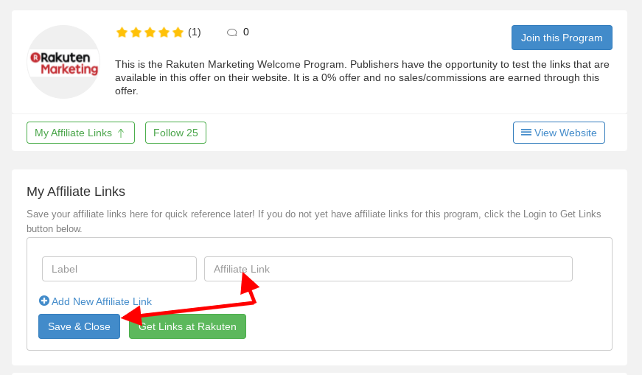
Task: Open Get Links at Rakuten button
Action: point(187,326)
